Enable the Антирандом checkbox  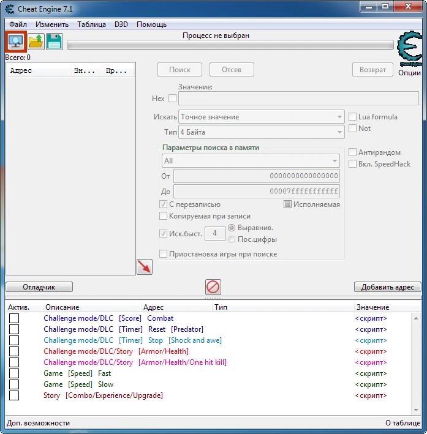352,152
